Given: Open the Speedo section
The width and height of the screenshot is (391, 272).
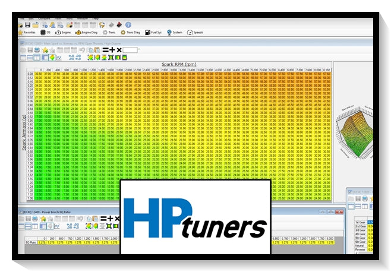Looking at the screenshot, I should coord(195,33).
